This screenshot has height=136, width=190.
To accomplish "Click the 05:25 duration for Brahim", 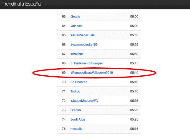I will coord(134,110).
